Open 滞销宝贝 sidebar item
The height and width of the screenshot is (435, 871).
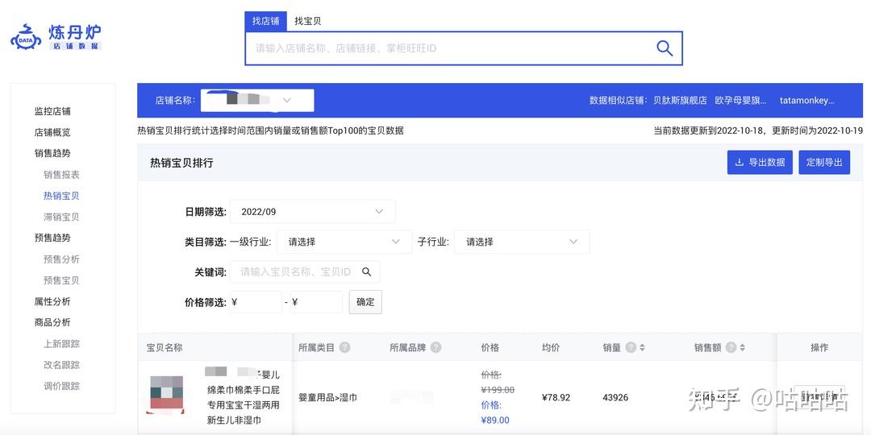click(x=61, y=217)
